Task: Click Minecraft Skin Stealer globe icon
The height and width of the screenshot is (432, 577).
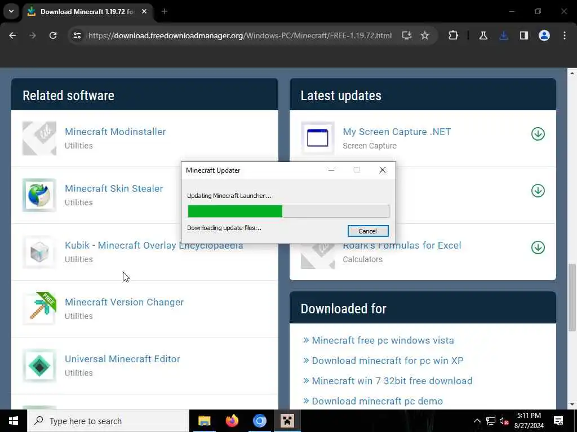Action: (x=39, y=195)
